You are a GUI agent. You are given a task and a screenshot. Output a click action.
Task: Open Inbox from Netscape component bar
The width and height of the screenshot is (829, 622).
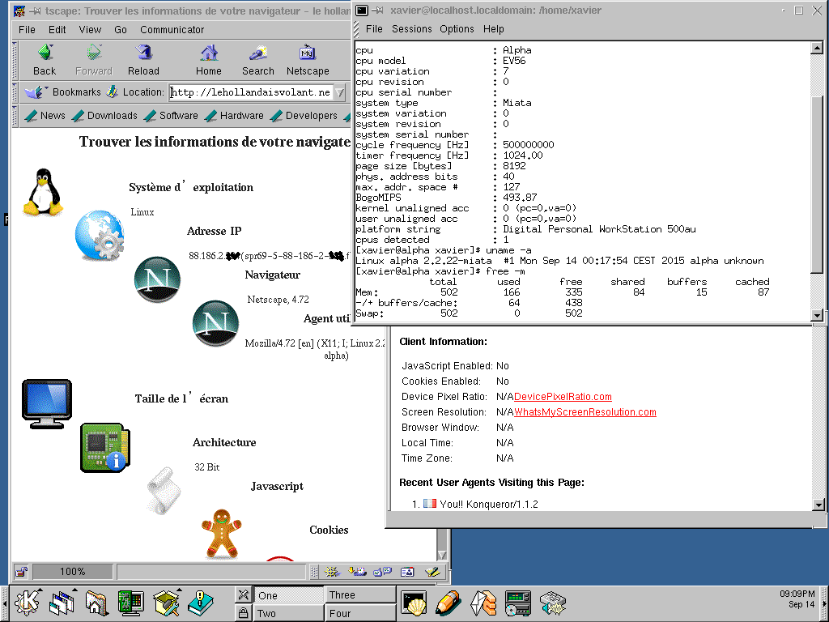tap(357, 572)
